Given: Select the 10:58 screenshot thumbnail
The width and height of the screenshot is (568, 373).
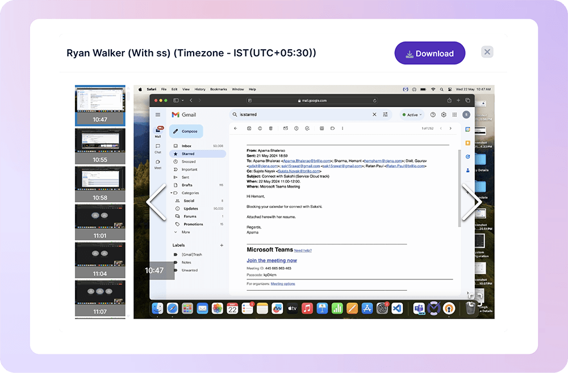Looking at the screenshot, I should point(100,184).
